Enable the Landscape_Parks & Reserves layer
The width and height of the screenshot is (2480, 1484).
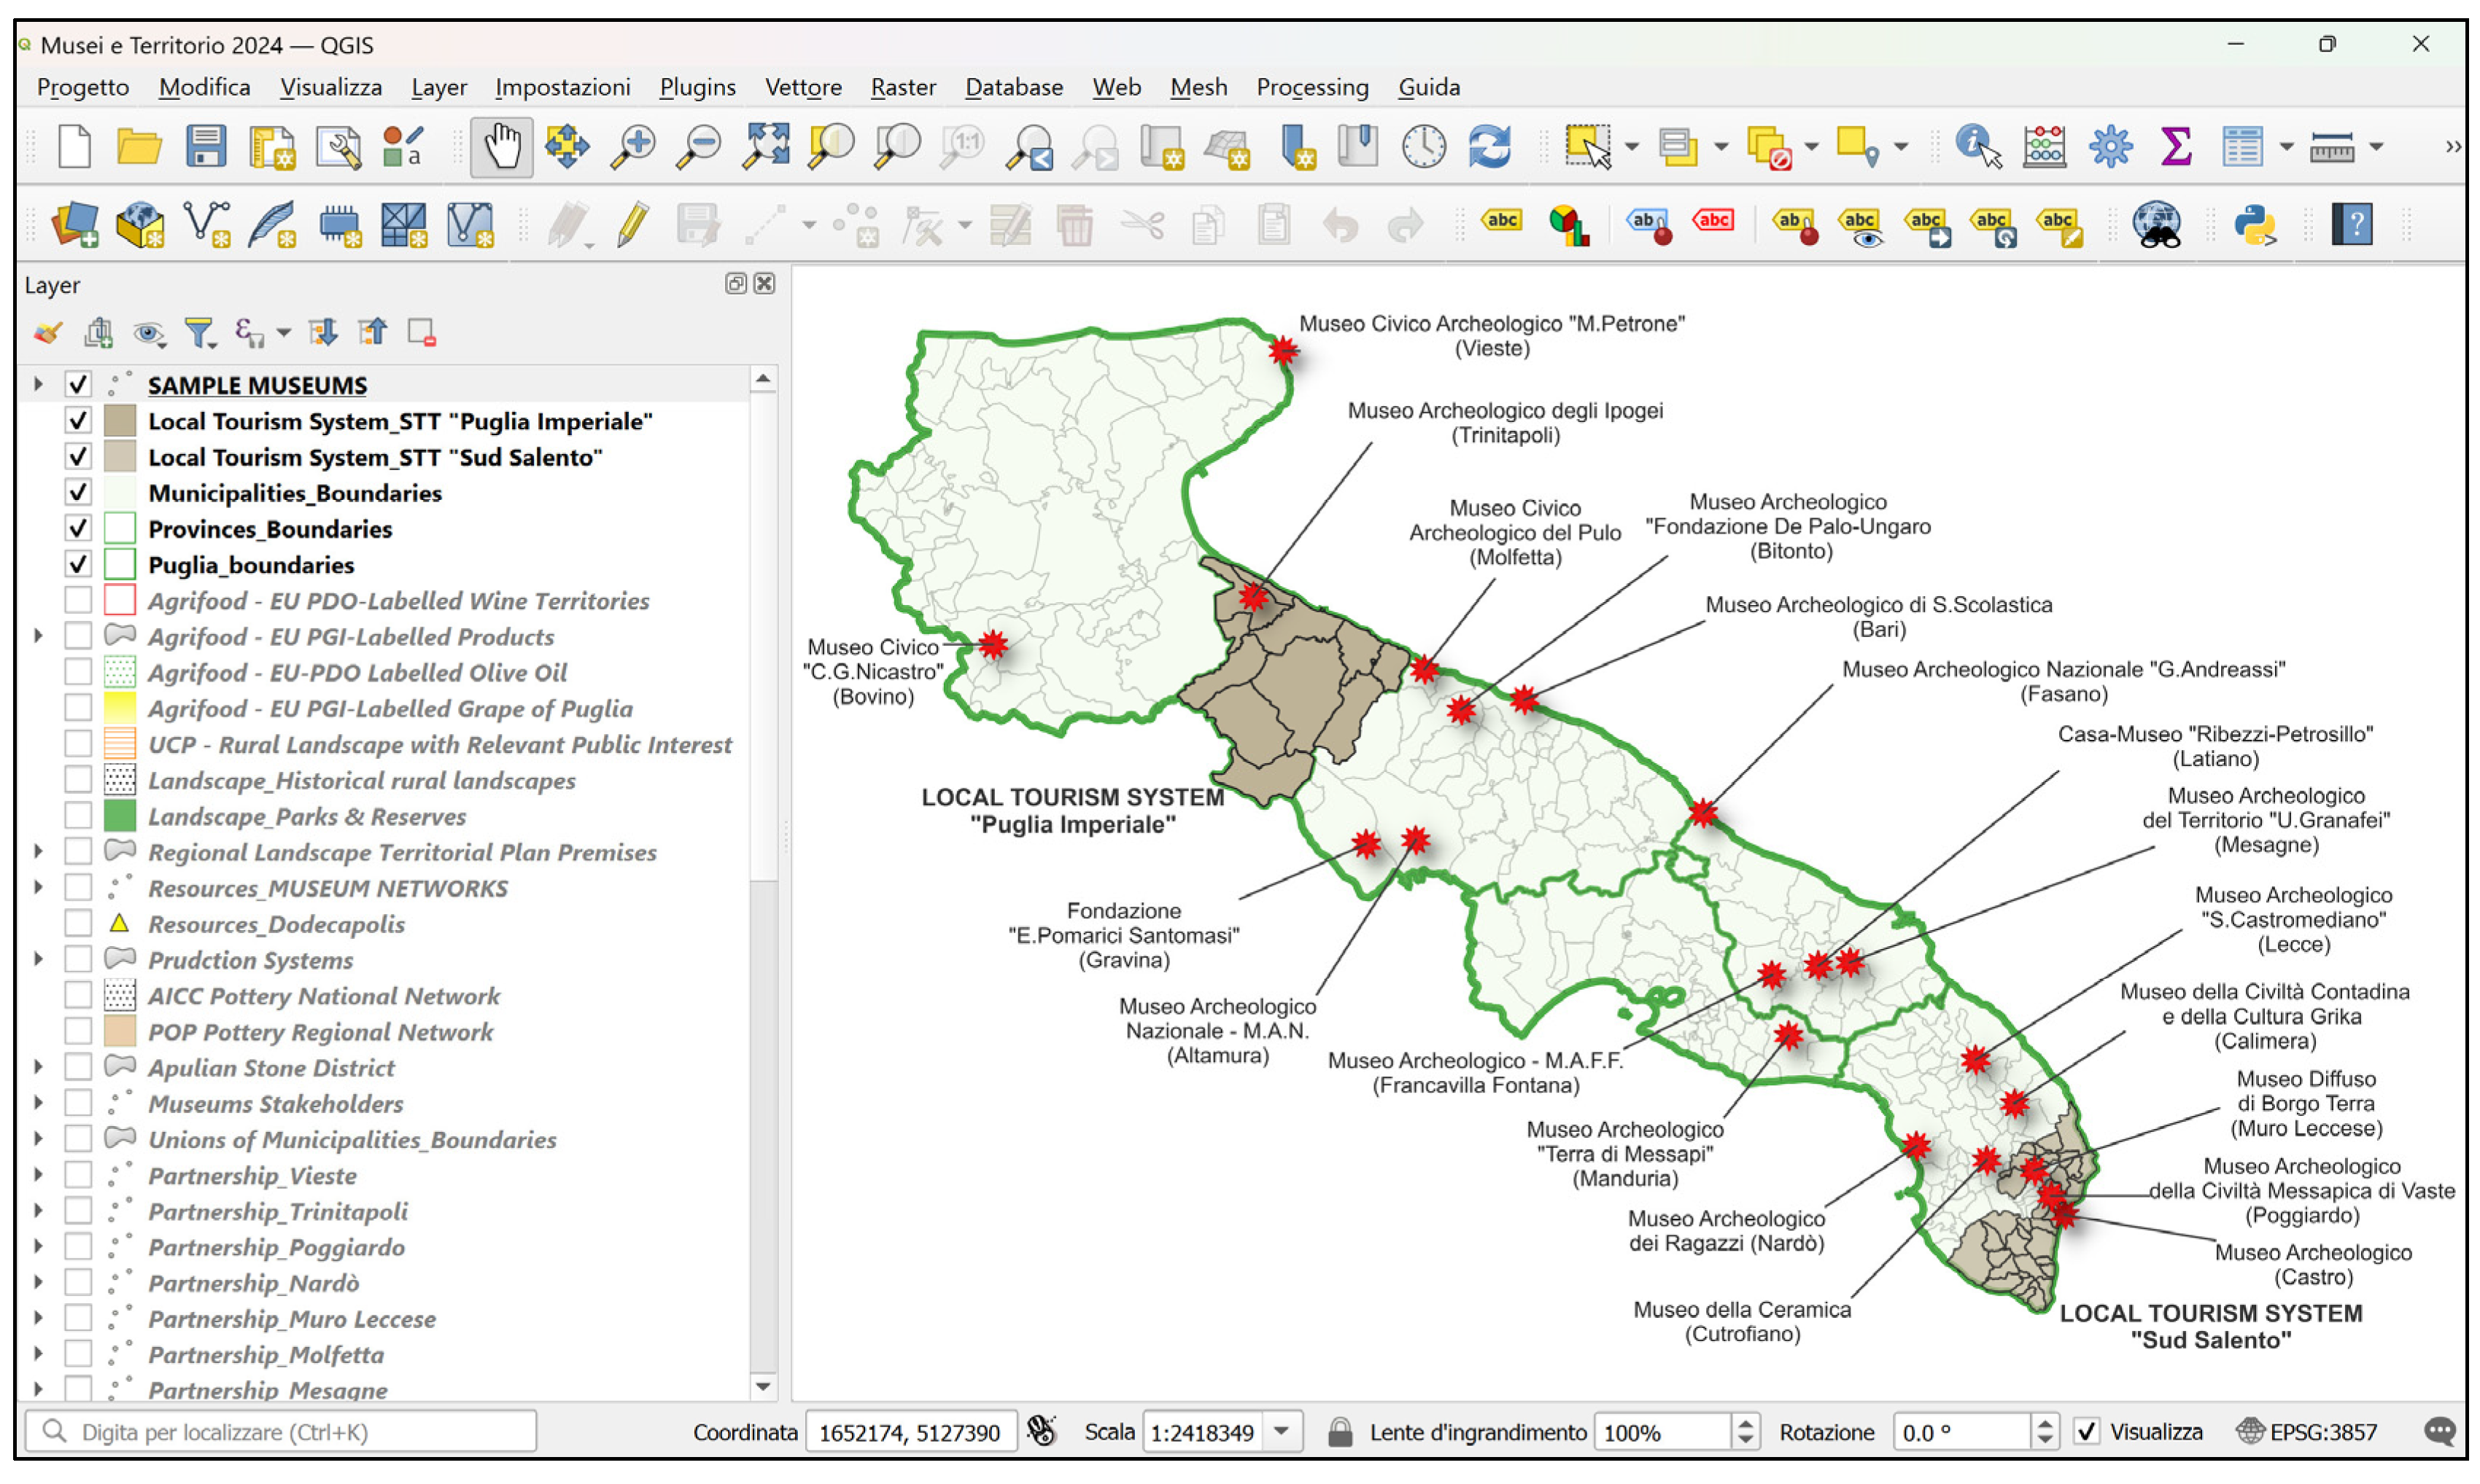(78, 816)
